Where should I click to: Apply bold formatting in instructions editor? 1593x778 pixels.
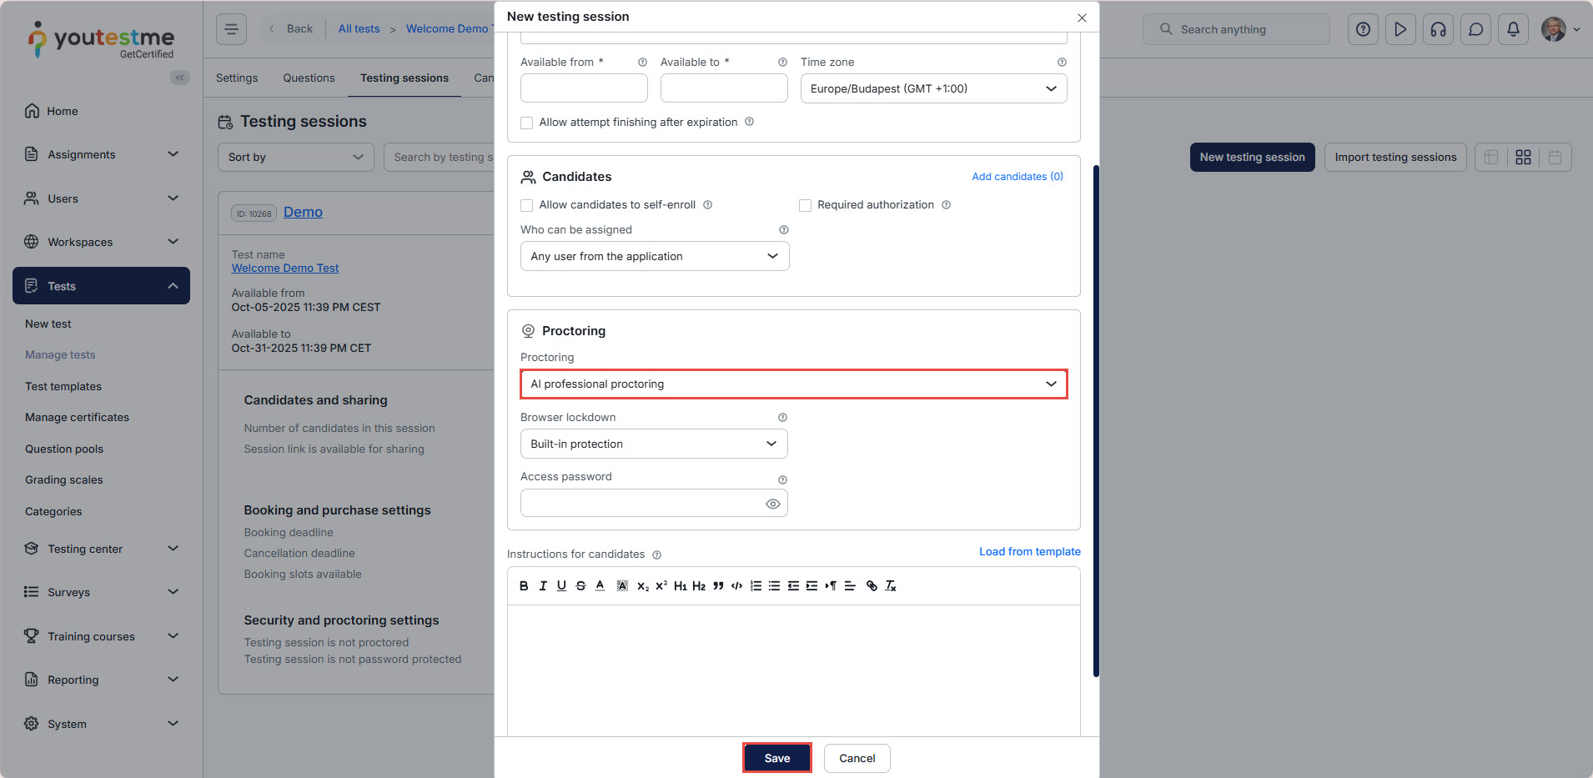[524, 586]
